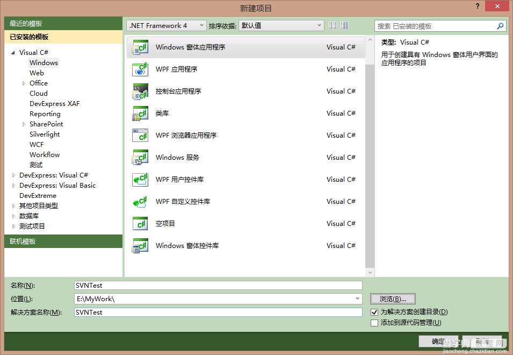513x355 pixels.
Task: Select the WPF 应用程序 template icon
Action: coord(140,69)
